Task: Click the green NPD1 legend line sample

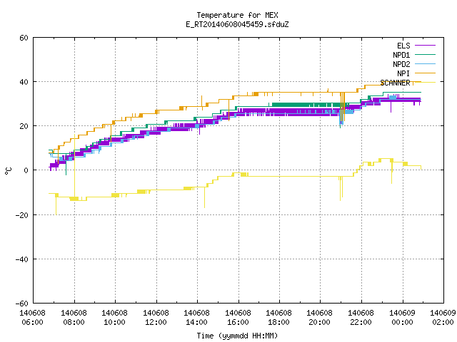Action: pos(425,54)
